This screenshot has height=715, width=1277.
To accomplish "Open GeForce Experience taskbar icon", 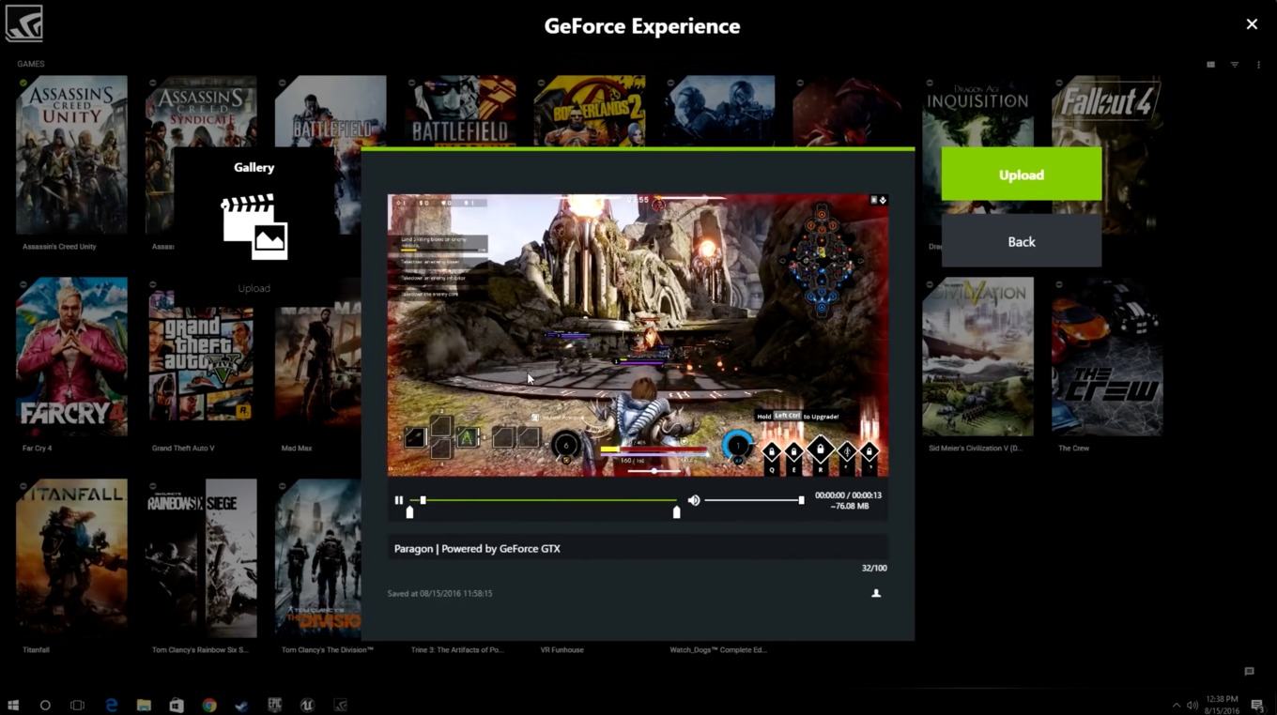I will [340, 705].
